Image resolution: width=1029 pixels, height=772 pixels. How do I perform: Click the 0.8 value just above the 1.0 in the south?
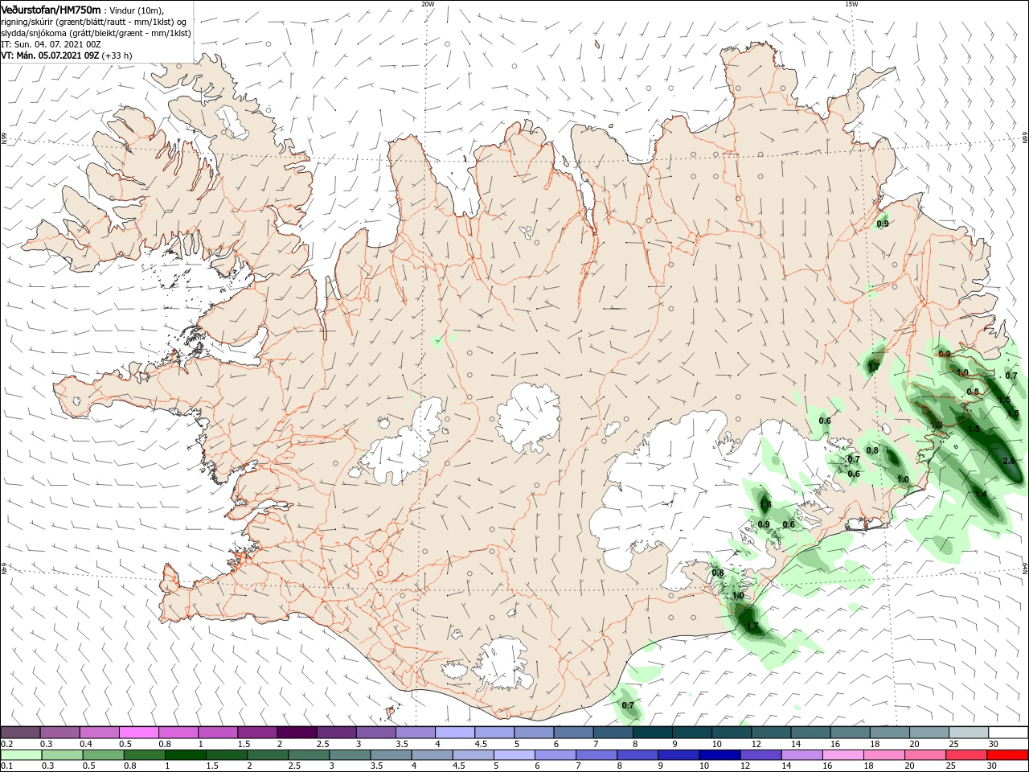point(718,573)
